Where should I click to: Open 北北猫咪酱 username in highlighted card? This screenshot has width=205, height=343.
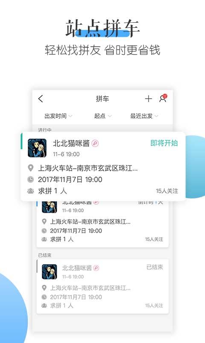click(71, 143)
